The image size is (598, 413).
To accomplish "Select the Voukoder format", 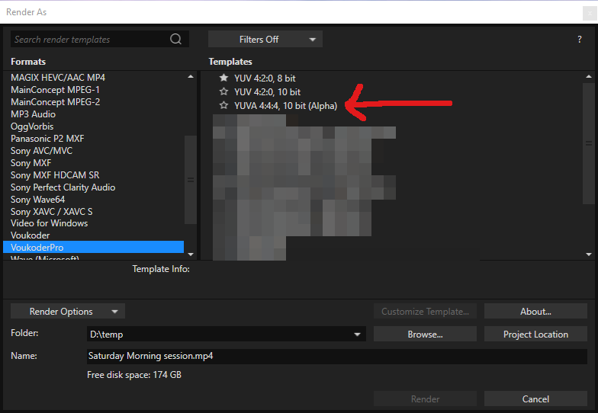I will click(x=31, y=235).
